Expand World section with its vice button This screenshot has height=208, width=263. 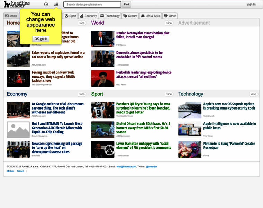169,23
